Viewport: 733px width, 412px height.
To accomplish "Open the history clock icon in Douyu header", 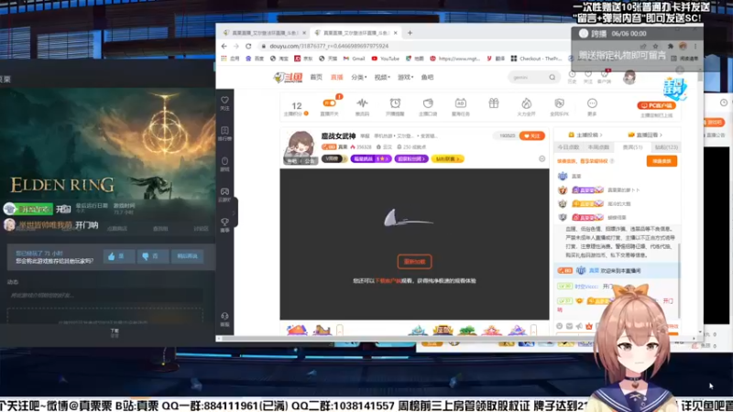I will (572, 74).
